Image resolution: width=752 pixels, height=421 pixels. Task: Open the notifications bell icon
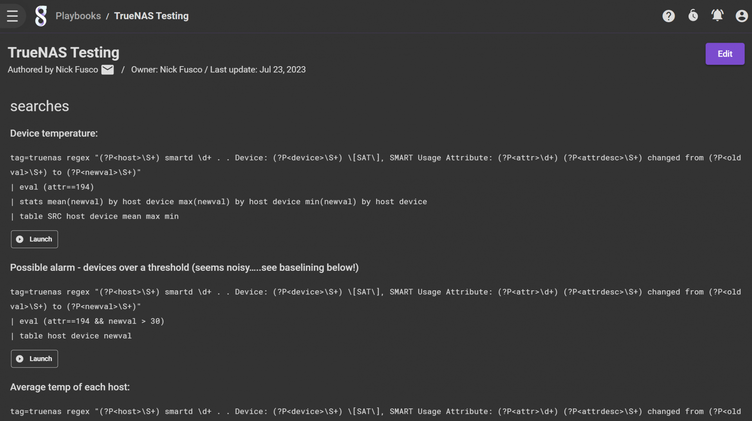[717, 16]
